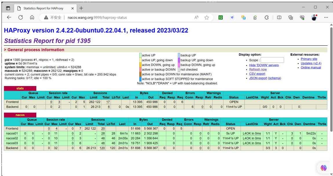The width and height of the screenshot is (333, 176).
Task: Click the blue bird extension icon
Action: point(232,17)
